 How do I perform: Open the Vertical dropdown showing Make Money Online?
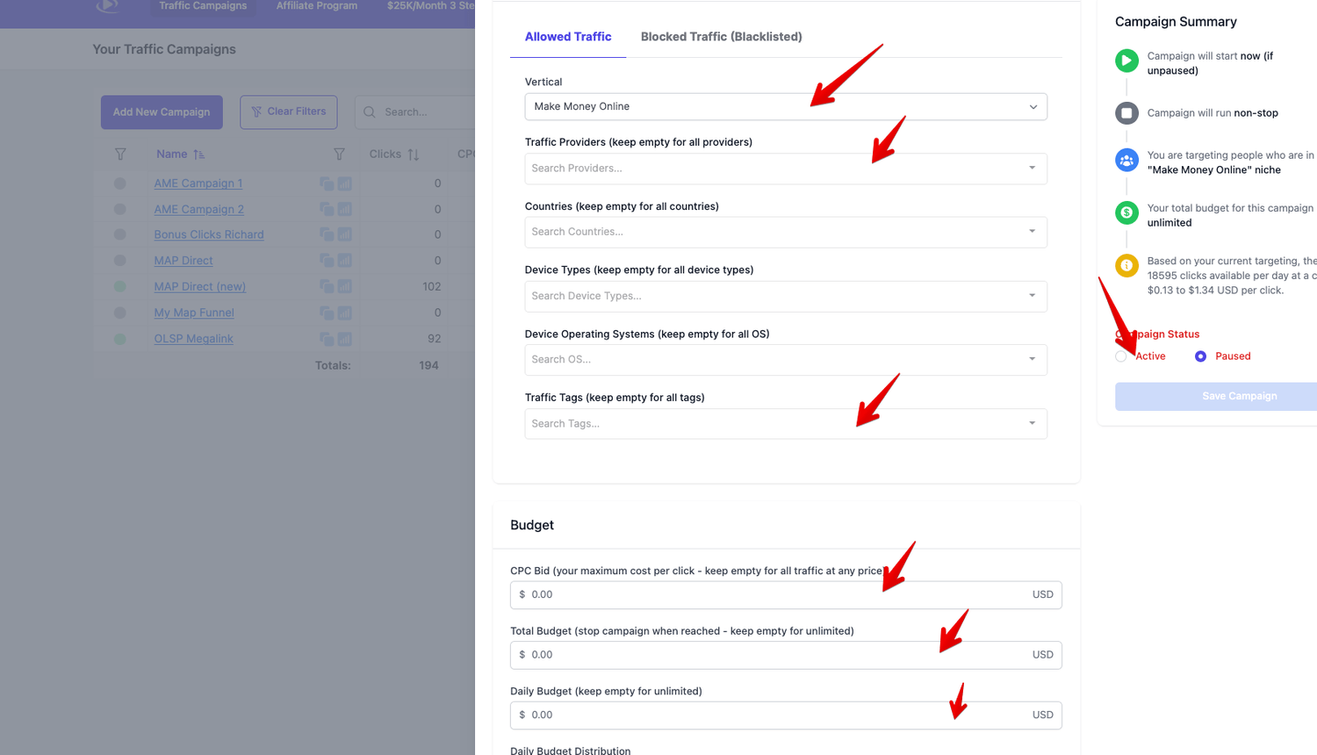click(x=785, y=107)
